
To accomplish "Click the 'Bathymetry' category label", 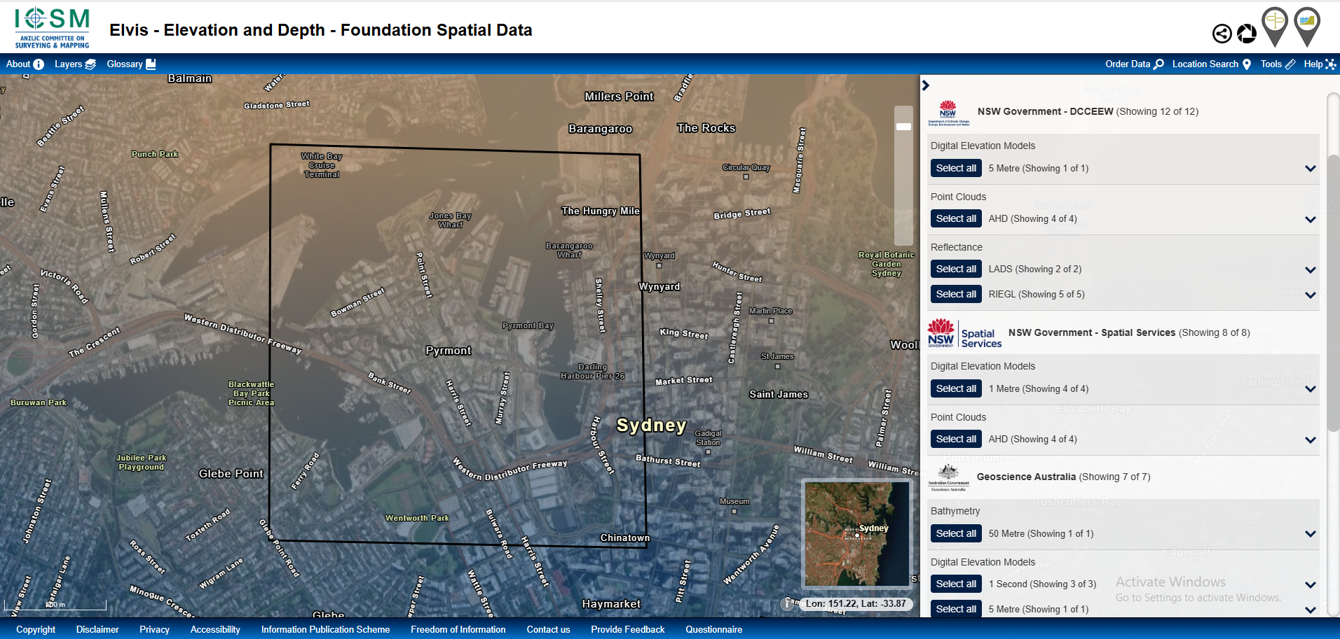I will 955,511.
